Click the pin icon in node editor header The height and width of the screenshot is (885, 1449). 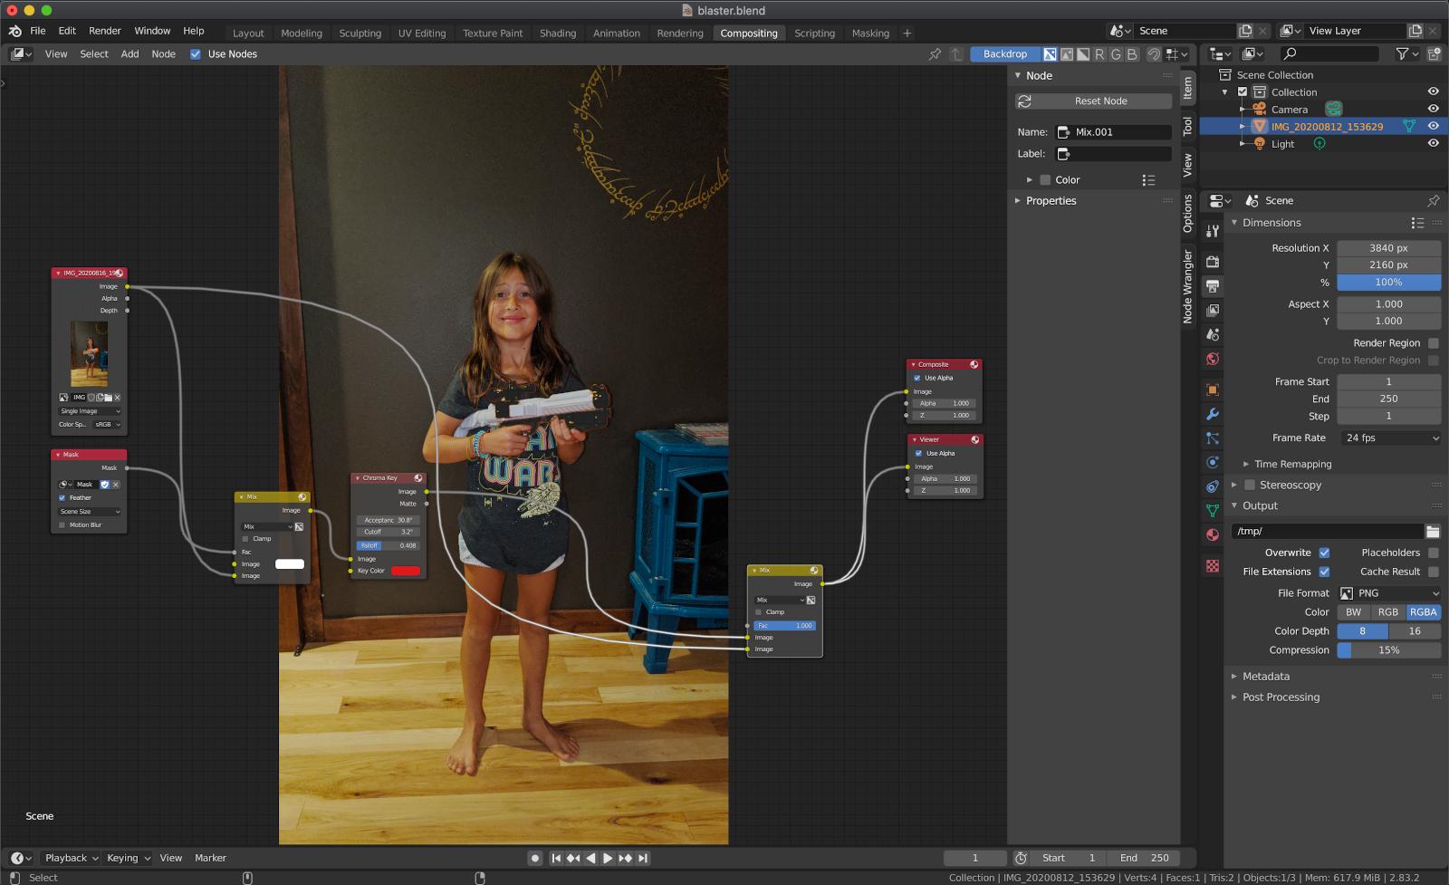coord(935,54)
